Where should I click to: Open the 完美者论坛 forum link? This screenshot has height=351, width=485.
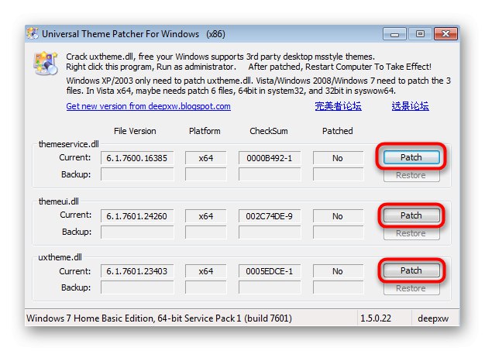point(338,106)
